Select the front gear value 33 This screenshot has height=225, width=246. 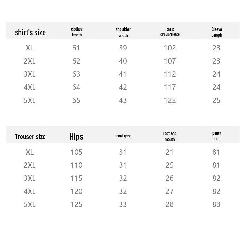[x=123, y=204]
